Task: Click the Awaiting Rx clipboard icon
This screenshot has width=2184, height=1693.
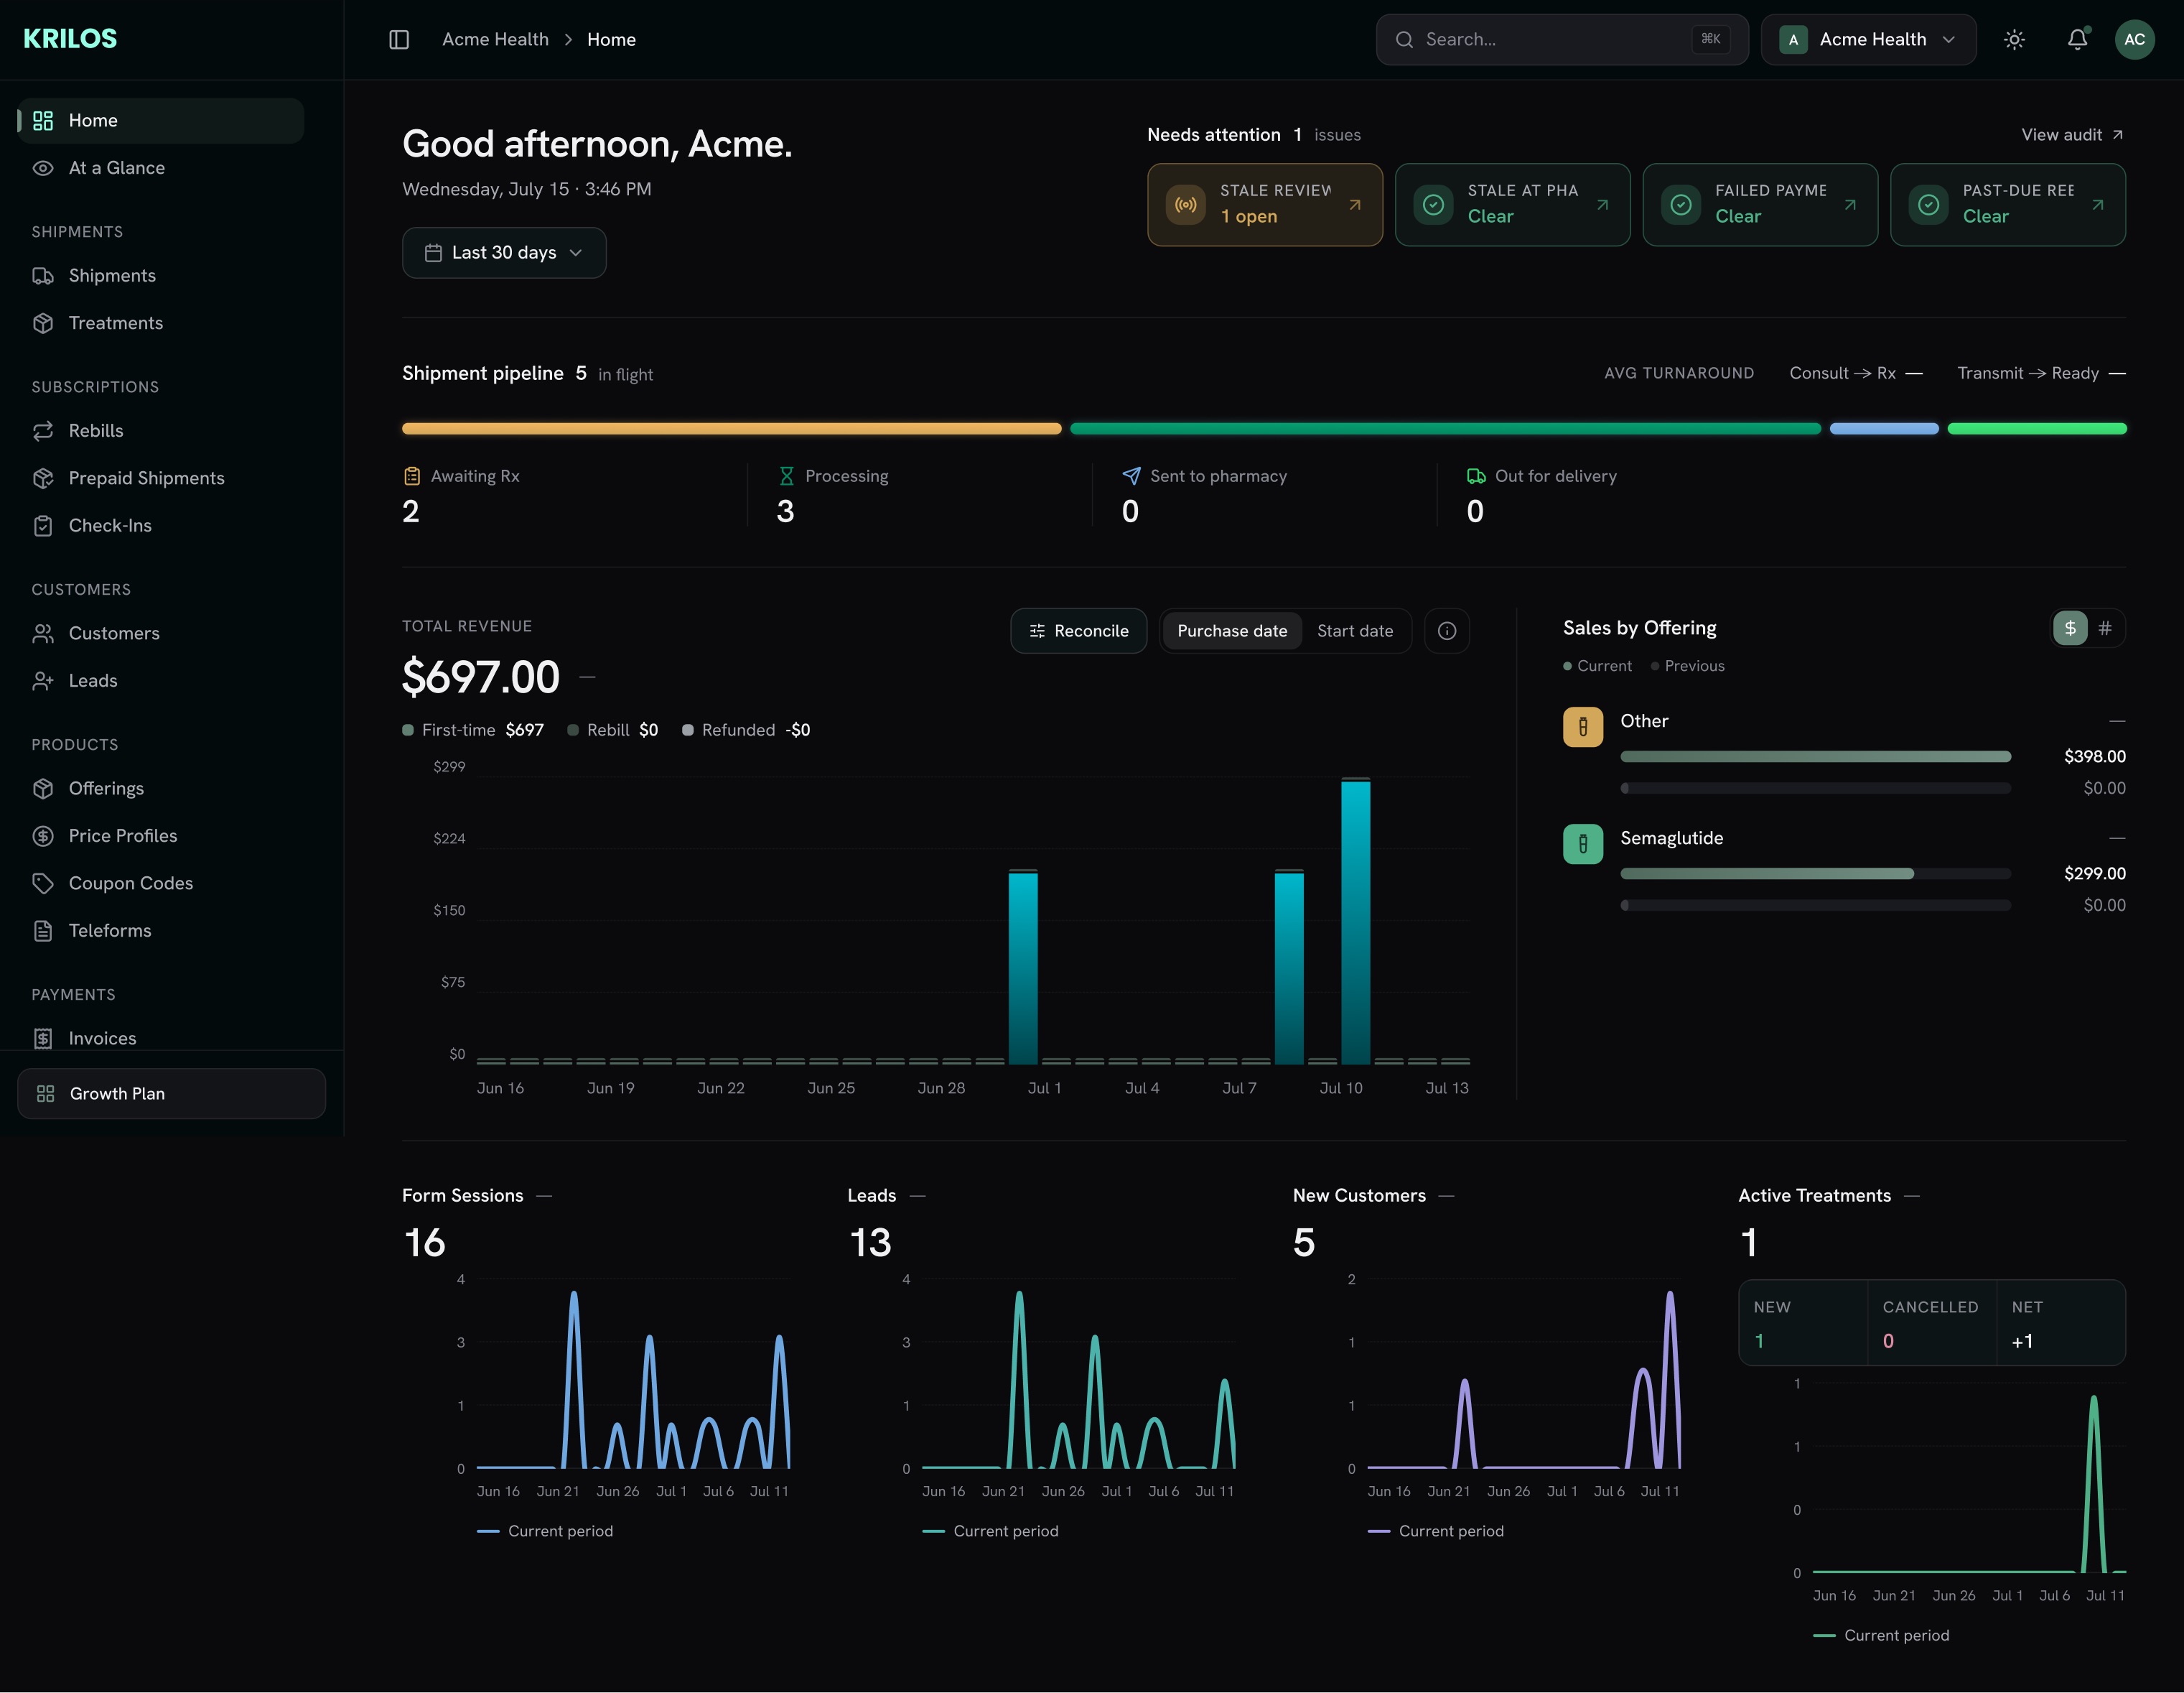Action: pyautogui.click(x=412, y=476)
